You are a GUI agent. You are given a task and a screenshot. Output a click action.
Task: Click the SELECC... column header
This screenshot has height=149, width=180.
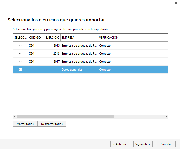pyautogui.click(x=21, y=38)
